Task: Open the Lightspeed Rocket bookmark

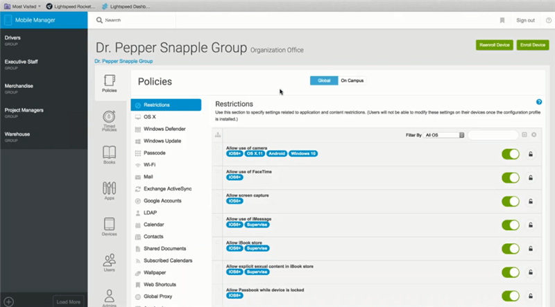Action: pos(71,6)
